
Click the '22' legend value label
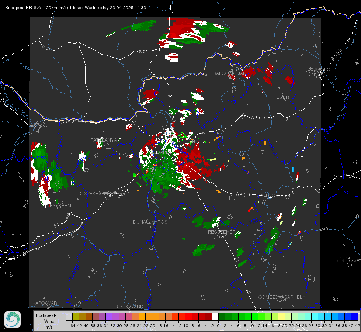(291, 326)
